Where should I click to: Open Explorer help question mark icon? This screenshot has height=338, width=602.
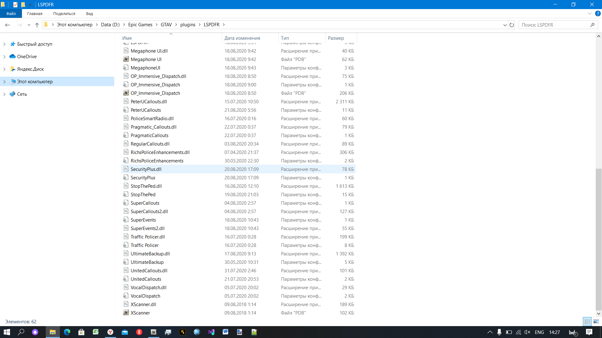tap(598, 13)
